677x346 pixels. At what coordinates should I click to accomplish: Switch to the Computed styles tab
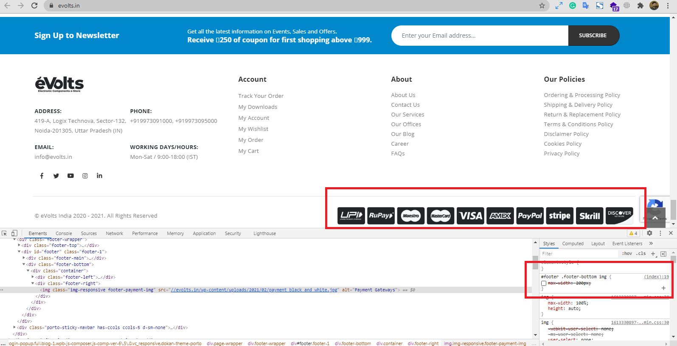tap(573, 244)
